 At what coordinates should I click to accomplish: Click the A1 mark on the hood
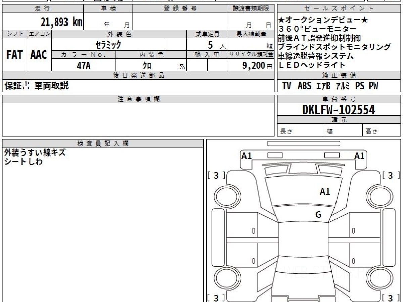pos(325,192)
